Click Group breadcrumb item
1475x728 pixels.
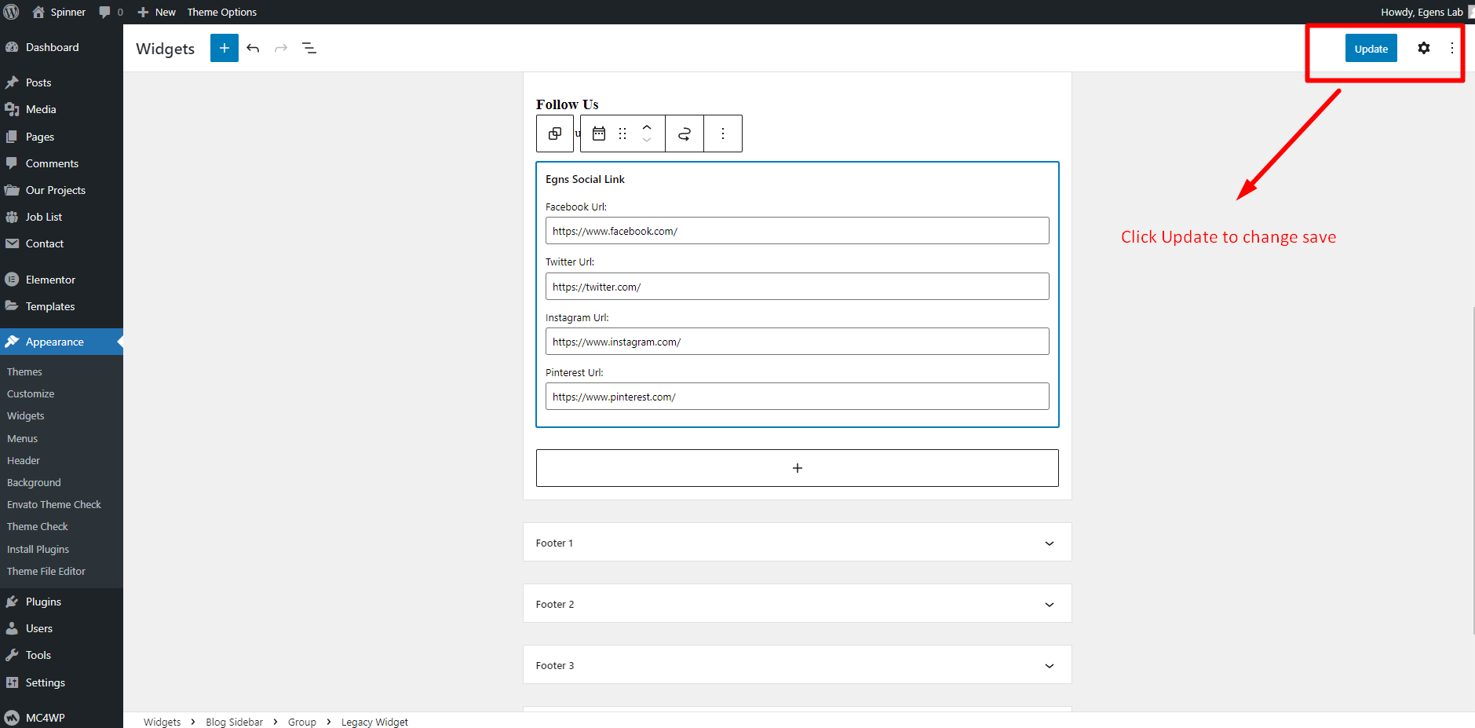(302, 722)
